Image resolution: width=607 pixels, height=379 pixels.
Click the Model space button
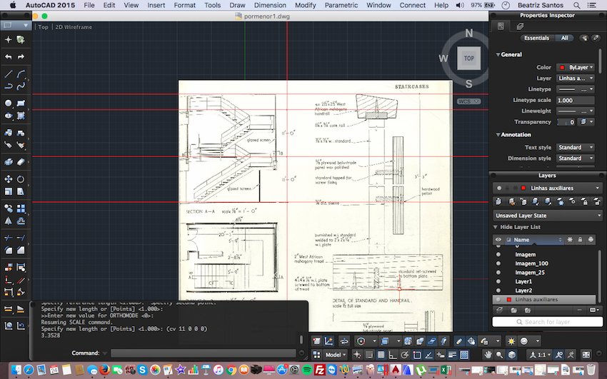click(x=334, y=355)
